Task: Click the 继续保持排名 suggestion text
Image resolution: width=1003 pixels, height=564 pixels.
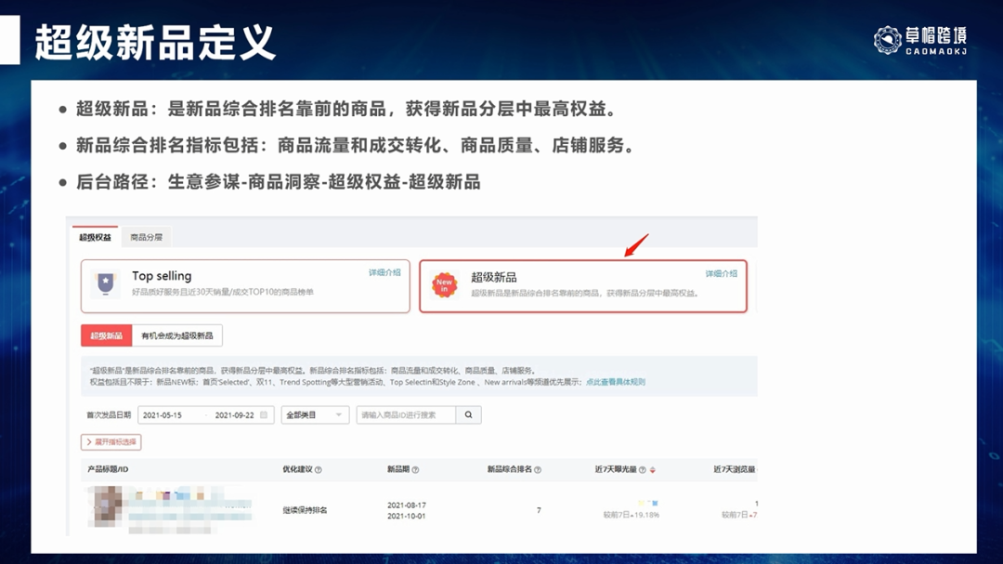Action: click(306, 510)
